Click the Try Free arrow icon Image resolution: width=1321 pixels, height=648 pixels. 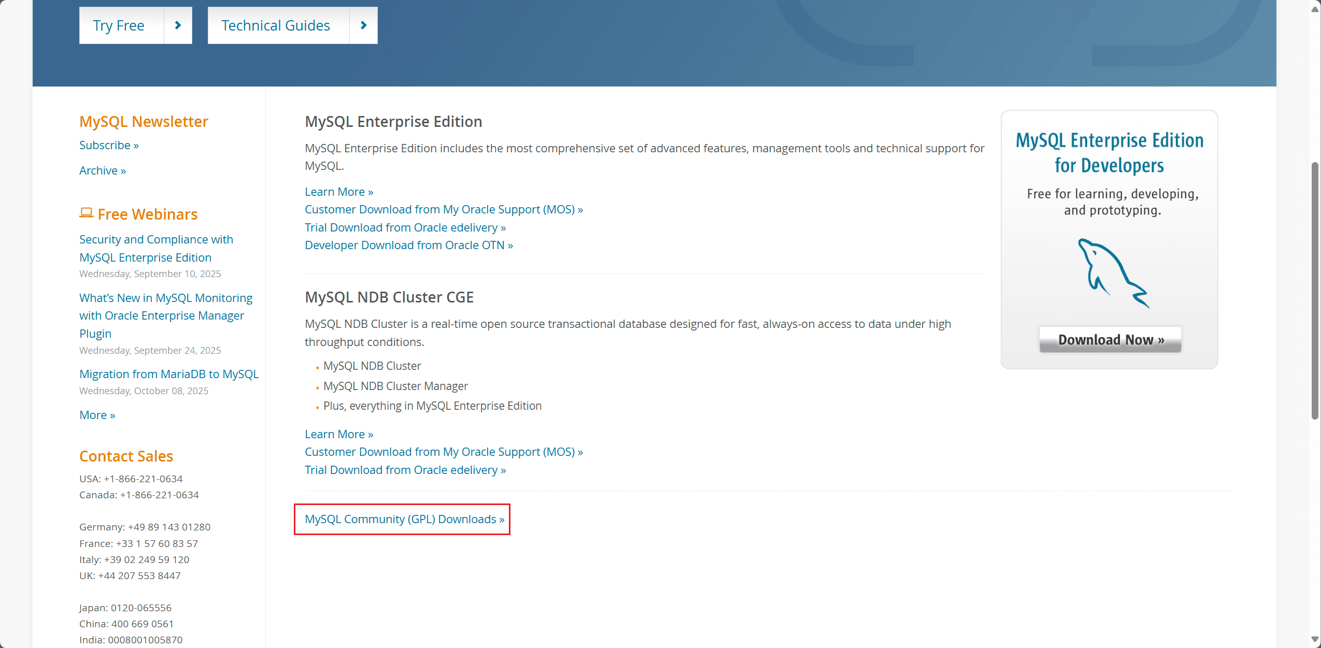coord(178,25)
